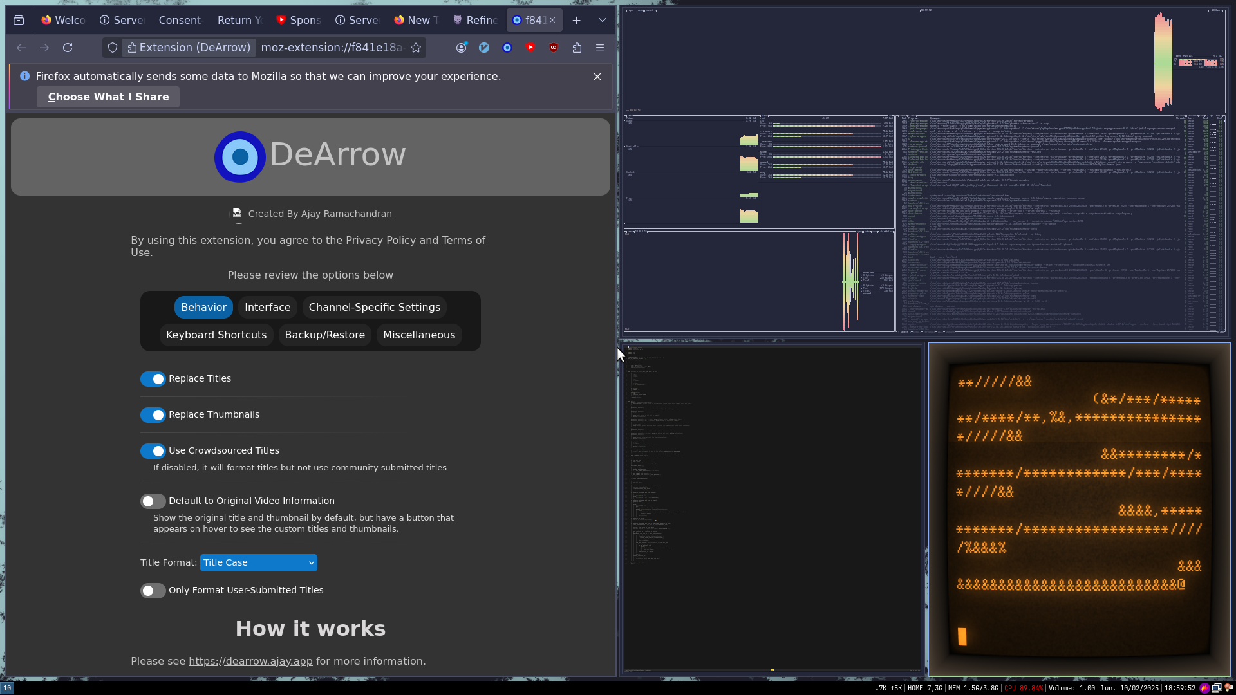This screenshot has width=1236, height=695.
Task: Click the rightmost tray icon in status bar
Action: point(1228,688)
